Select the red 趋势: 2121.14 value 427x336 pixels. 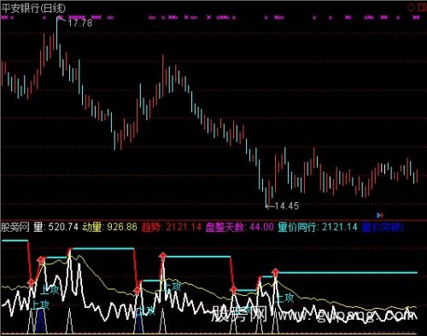(172, 227)
